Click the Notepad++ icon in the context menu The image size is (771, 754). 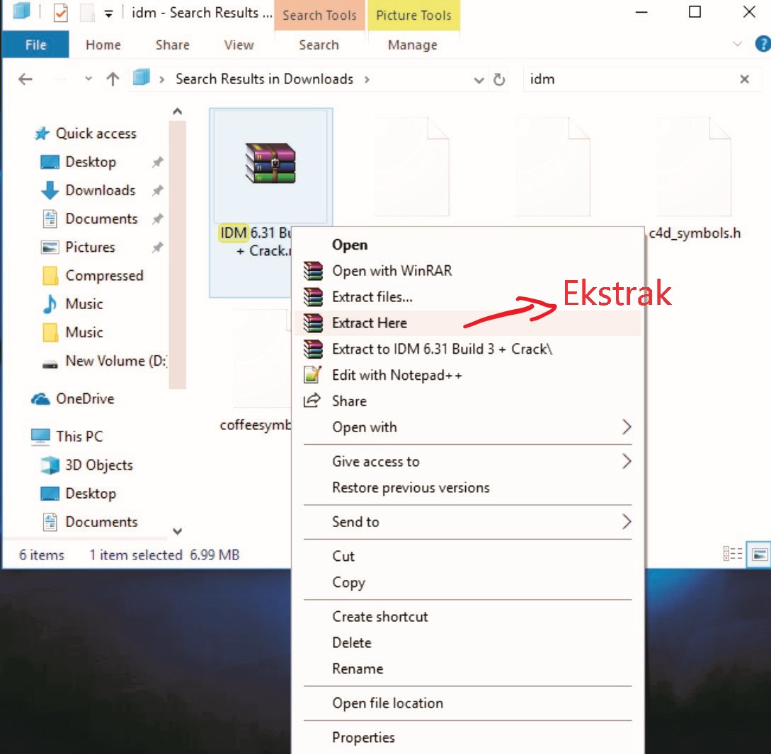pyautogui.click(x=313, y=375)
